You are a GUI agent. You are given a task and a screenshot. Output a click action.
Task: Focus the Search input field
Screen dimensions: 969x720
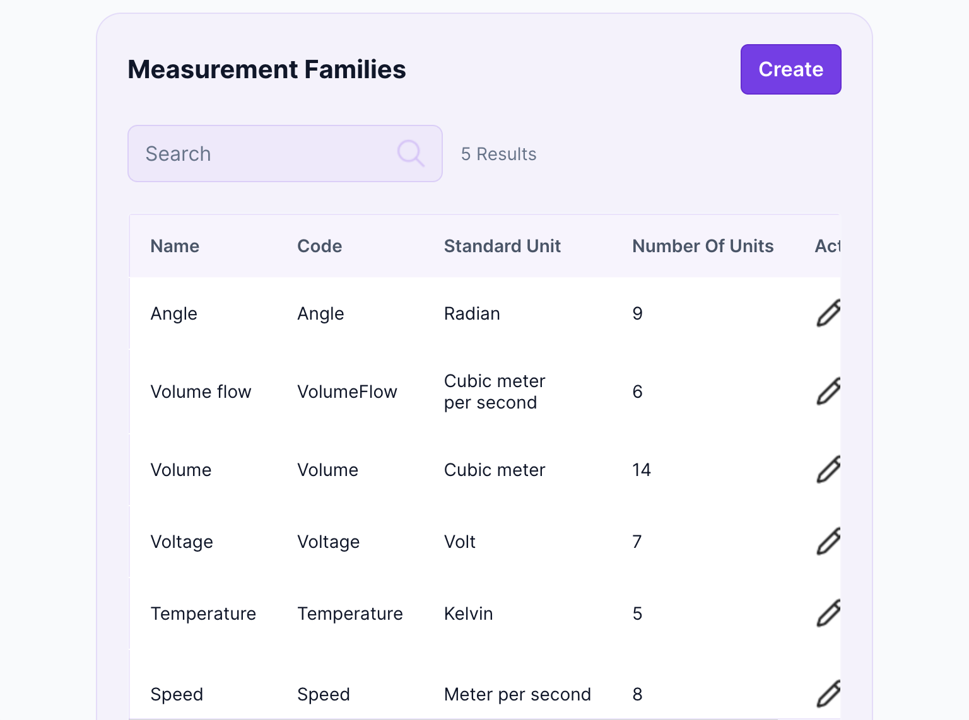pyautogui.click(x=285, y=154)
